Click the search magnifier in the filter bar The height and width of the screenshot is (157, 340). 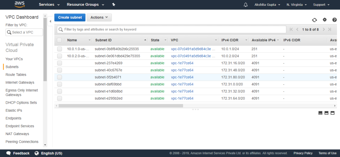click(x=61, y=29)
